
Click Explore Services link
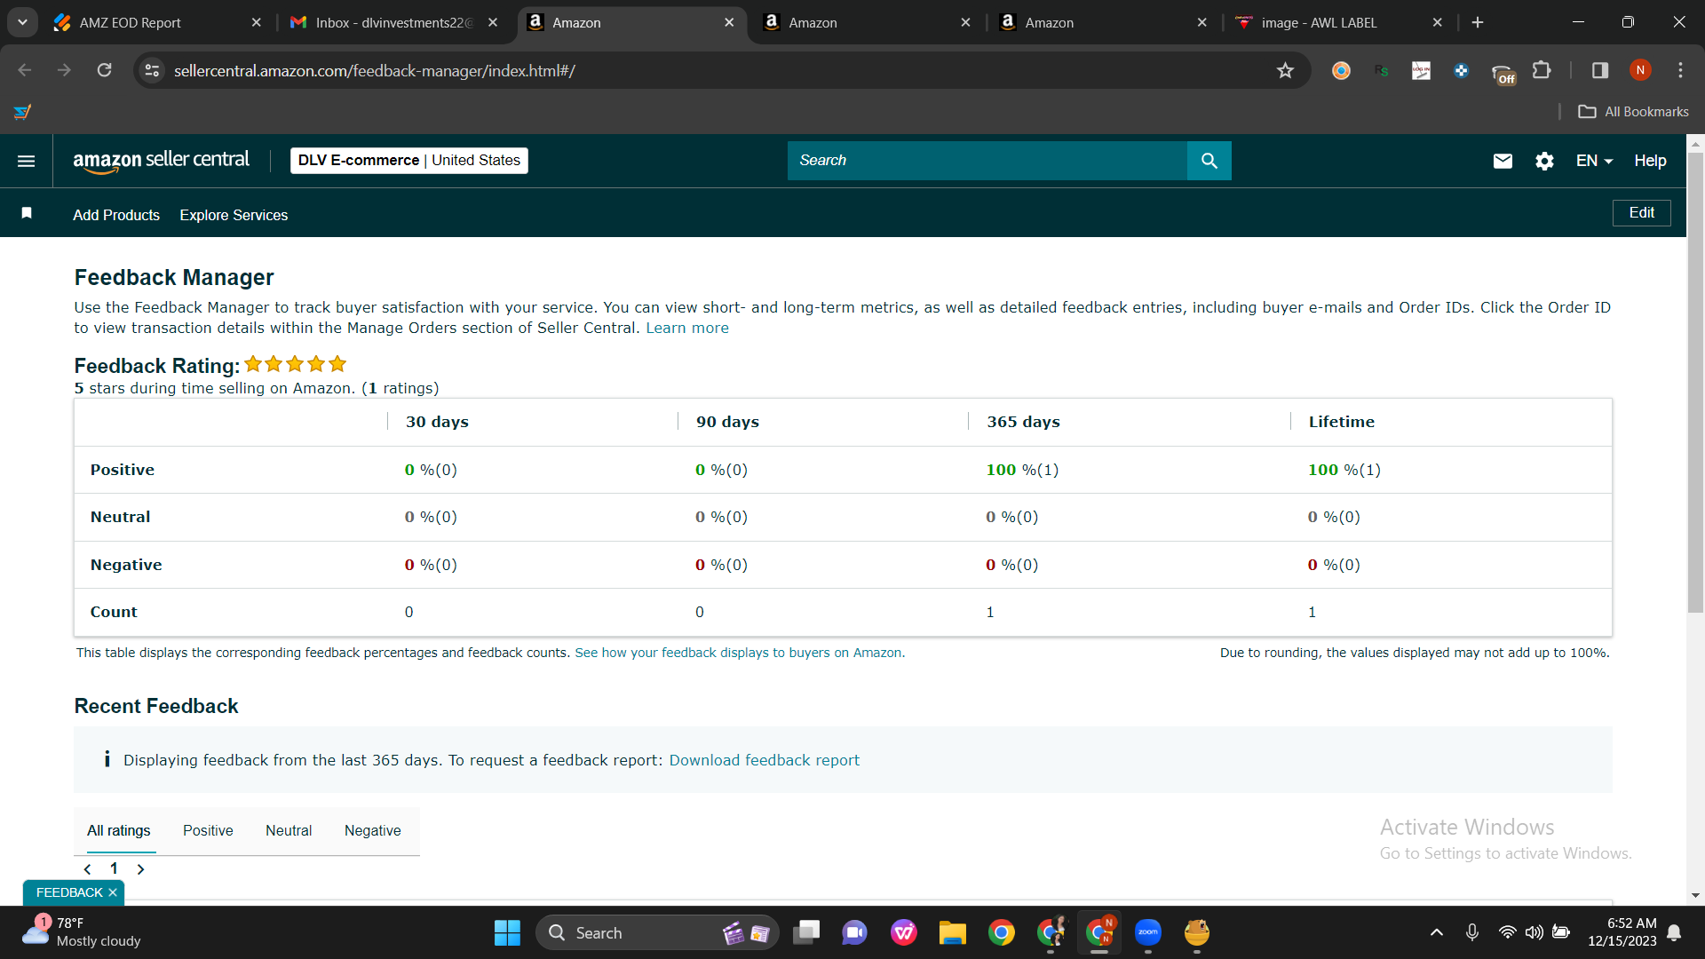pyautogui.click(x=234, y=215)
